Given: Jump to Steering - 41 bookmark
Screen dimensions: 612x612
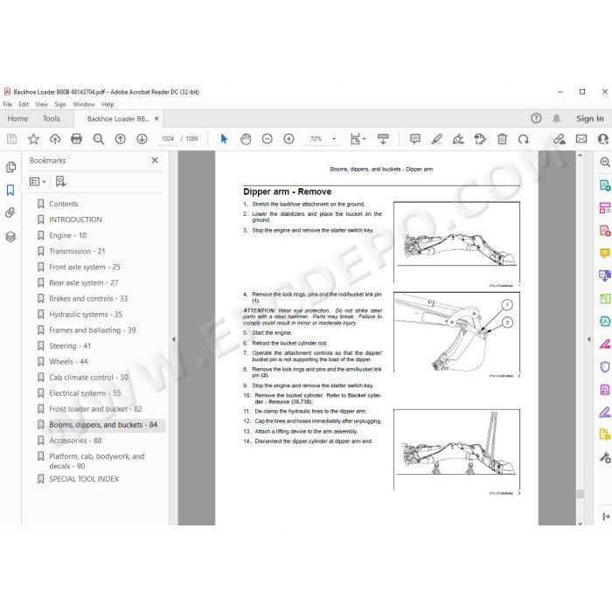Looking at the screenshot, I should (70, 346).
